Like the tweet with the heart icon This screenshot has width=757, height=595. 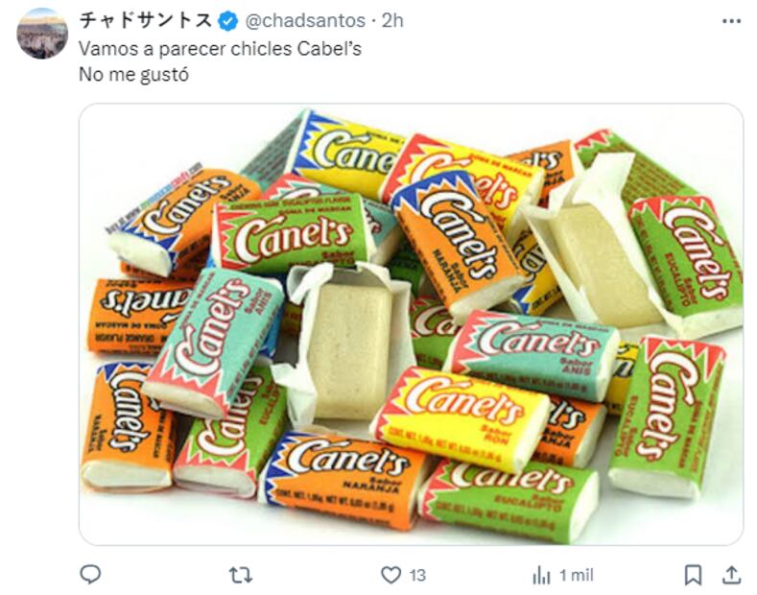point(390,575)
